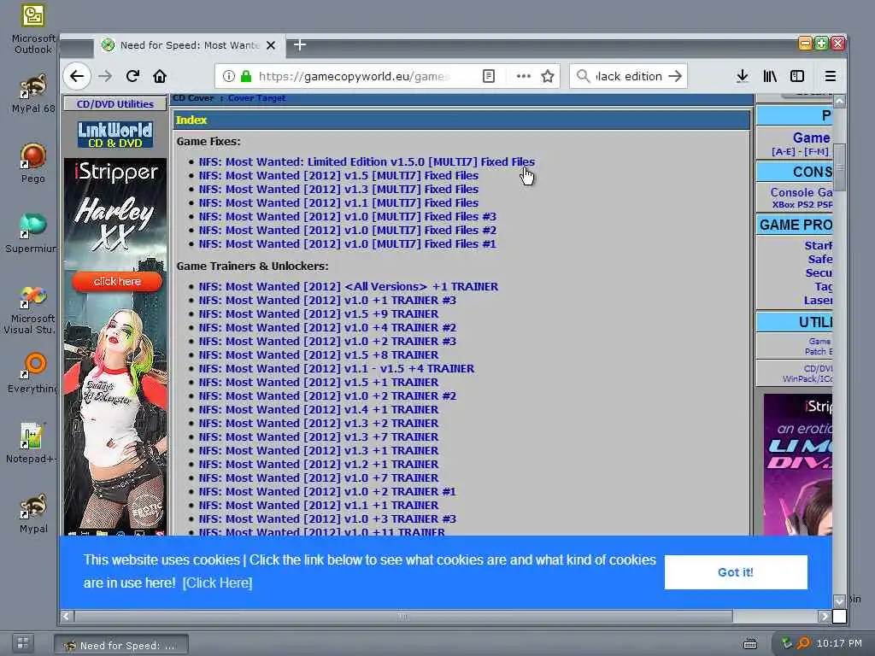Click the on-screen keyboard tray icon
This screenshot has width=875, height=656.
[750, 644]
